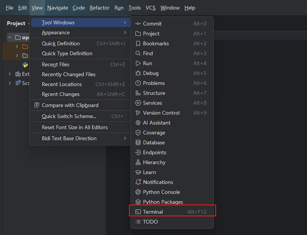This screenshot has width=307, height=235.
Task: Click the Version Control branch icon
Action: click(138, 113)
